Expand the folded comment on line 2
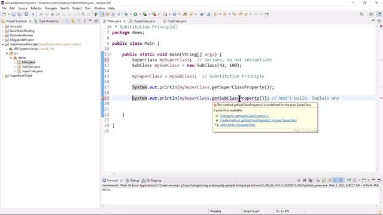This screenshot has width=383, height=215. pos(110,27)
